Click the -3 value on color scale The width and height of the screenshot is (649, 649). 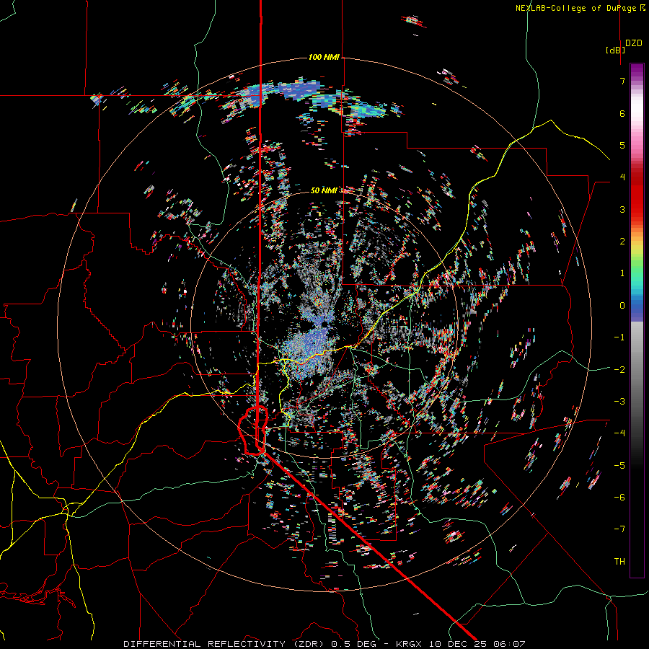tap(619, 402)
